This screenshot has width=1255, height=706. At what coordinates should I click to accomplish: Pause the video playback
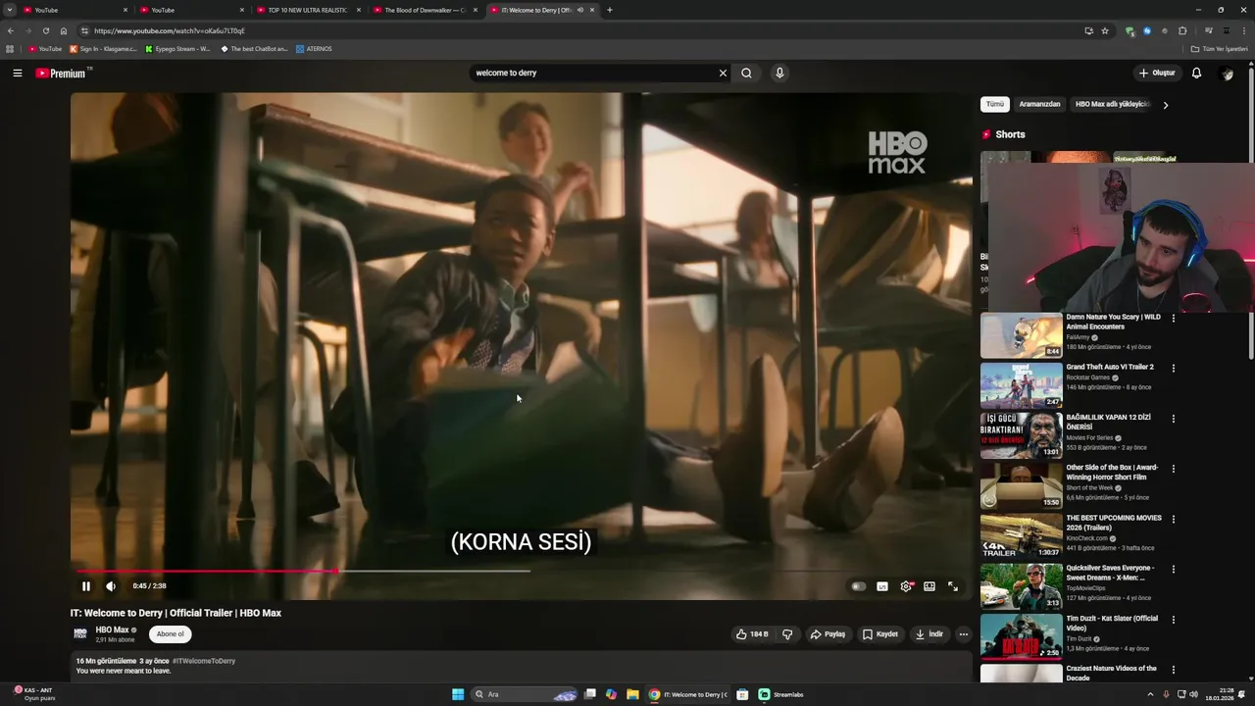point(85,586)
